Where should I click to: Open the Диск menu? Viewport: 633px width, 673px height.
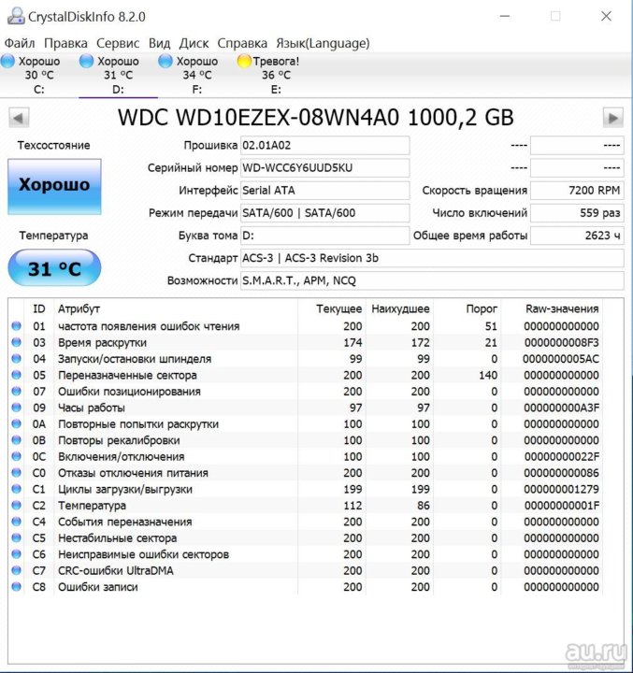(x=194, y=43)
